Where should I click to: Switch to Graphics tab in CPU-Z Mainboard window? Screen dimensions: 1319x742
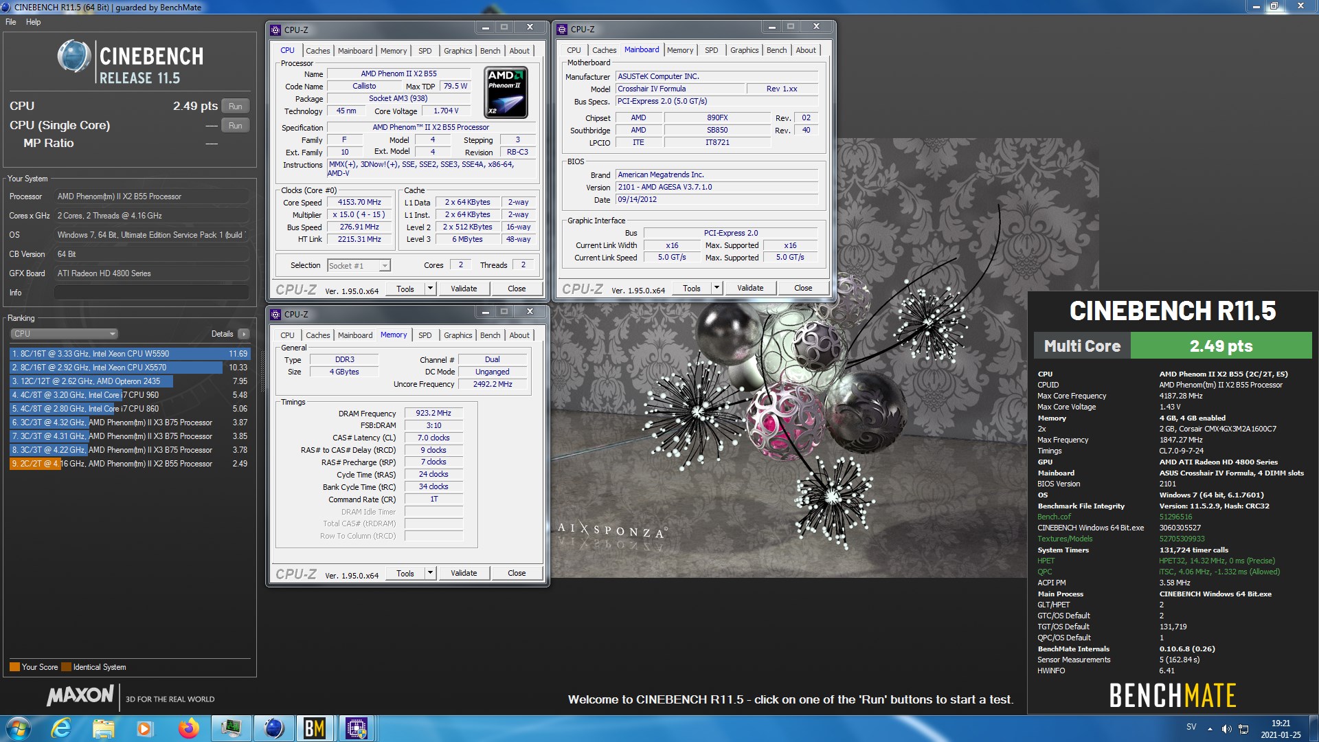(x=744, y=50)
